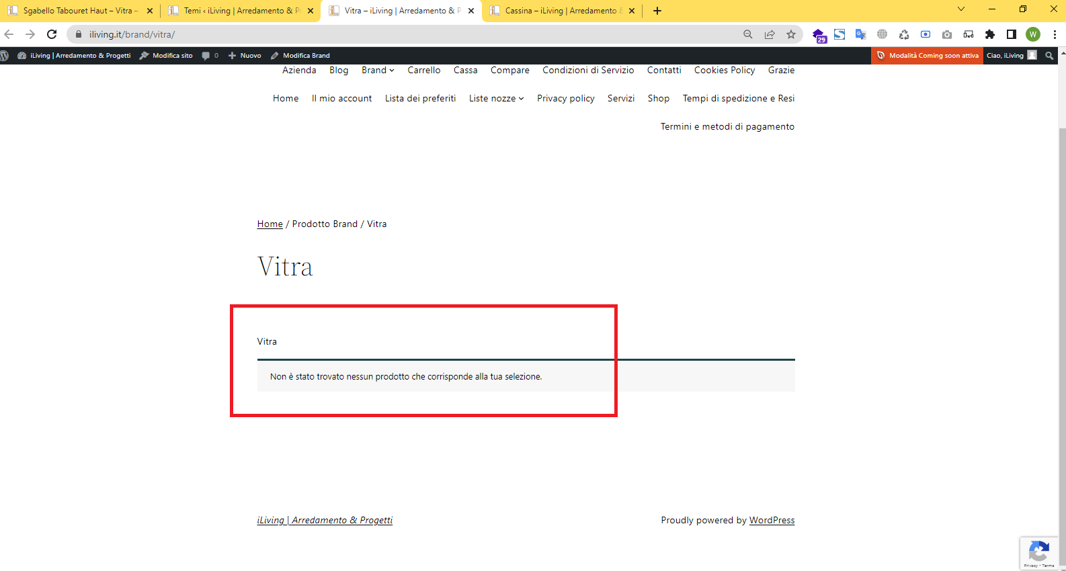Click the browser back arrow
Viewport: 1066px width, 571px height.
click(9, 34)
